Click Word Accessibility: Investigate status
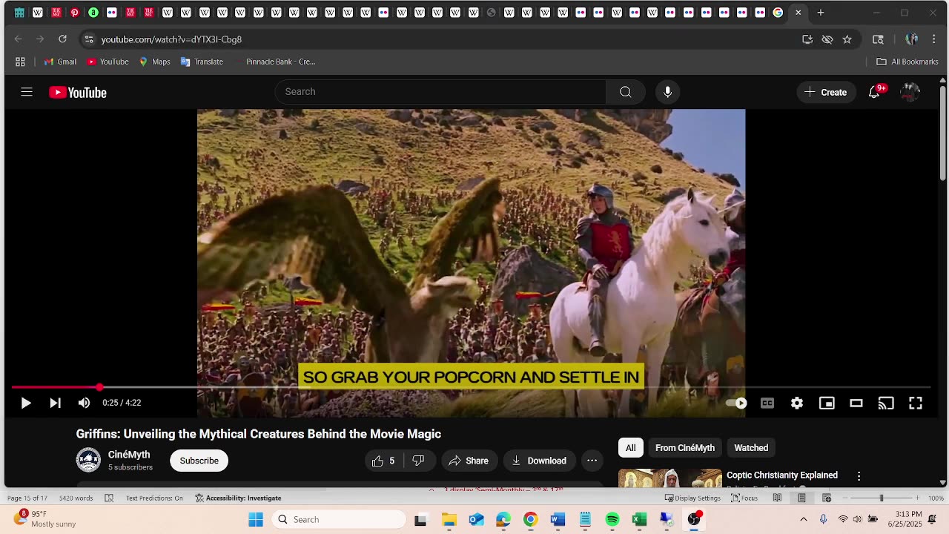Image resolution: width=949 pixels, height=534 pixels. pos(238,498)
